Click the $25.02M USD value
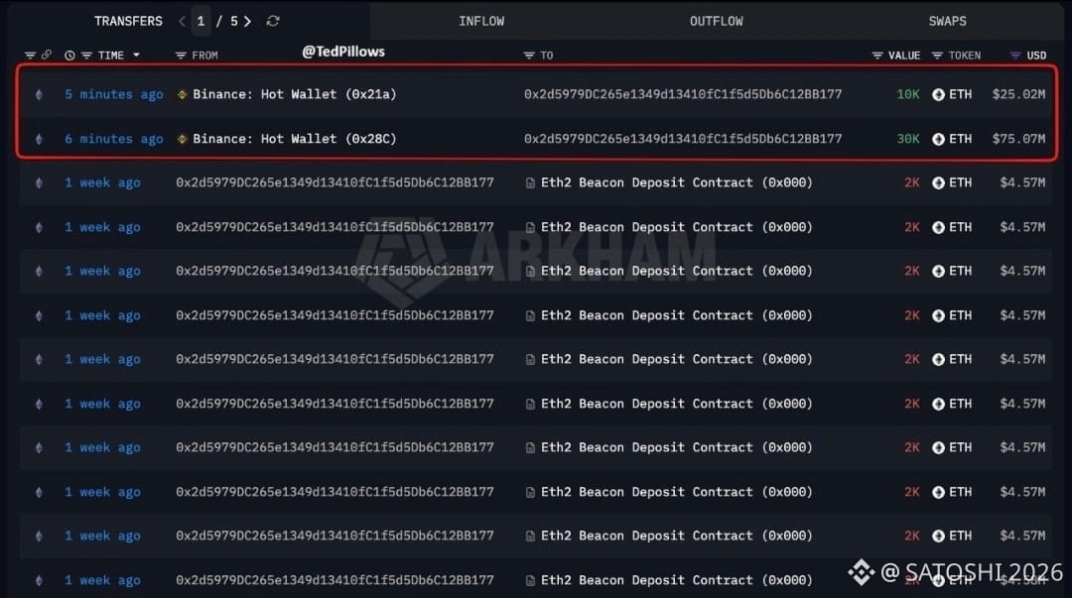Image resolution: width=1072 pixels, height=598 pixels. tap(1018, 94)
